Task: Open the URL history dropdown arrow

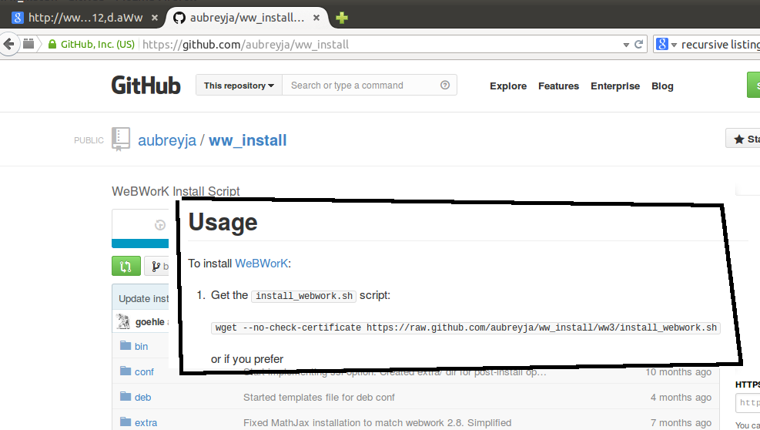Action: click(x=626, y=45)
